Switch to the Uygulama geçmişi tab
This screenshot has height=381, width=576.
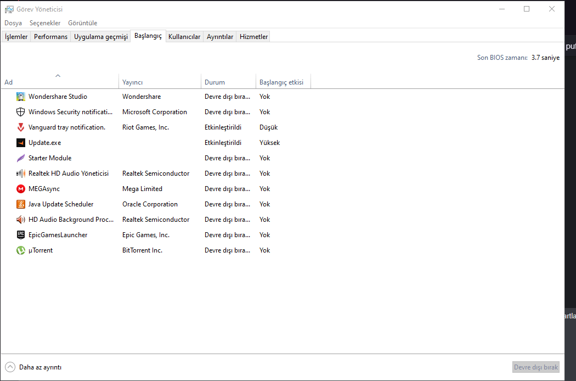[x=101, y=36]
